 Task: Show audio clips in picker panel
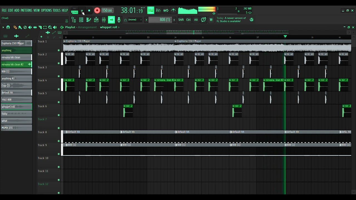coord(16,36)
